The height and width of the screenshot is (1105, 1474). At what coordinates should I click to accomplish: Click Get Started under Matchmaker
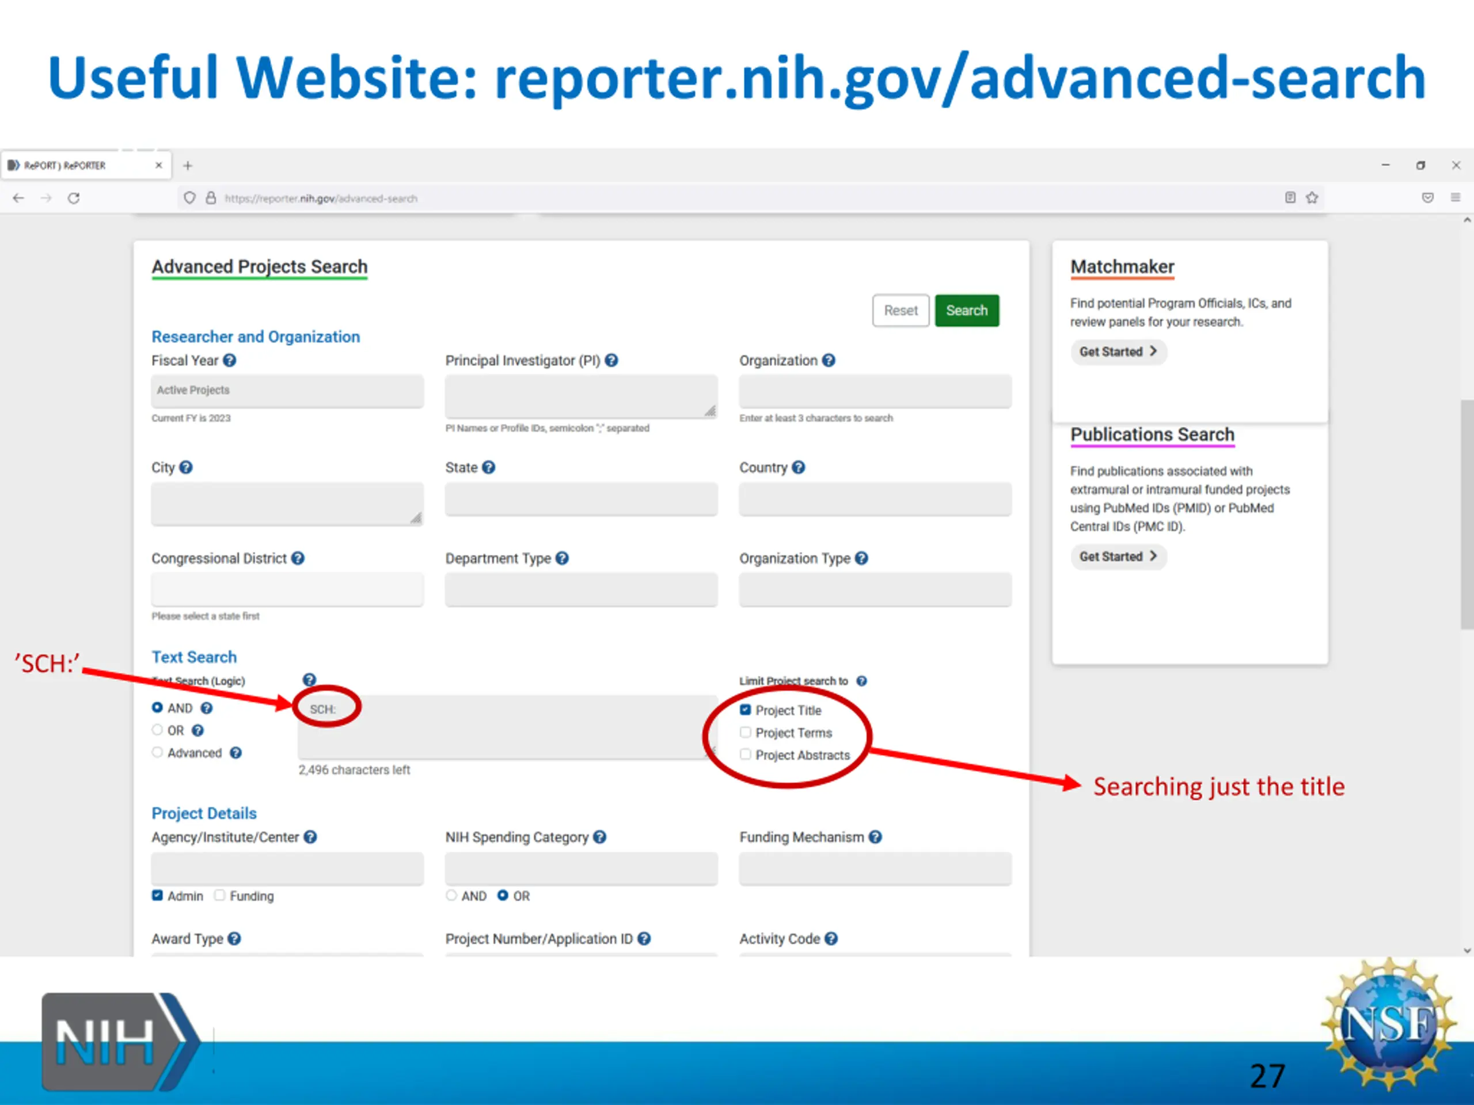pyautogui.click(x=1118, y=352)
